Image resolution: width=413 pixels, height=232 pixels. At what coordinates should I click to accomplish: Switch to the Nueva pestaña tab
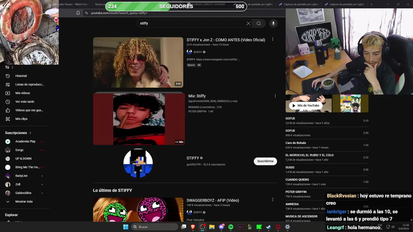(x=101, y=4)
